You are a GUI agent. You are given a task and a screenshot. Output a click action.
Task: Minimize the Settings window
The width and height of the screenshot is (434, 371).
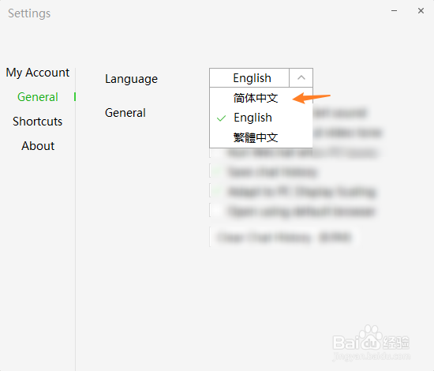point(394,11)
